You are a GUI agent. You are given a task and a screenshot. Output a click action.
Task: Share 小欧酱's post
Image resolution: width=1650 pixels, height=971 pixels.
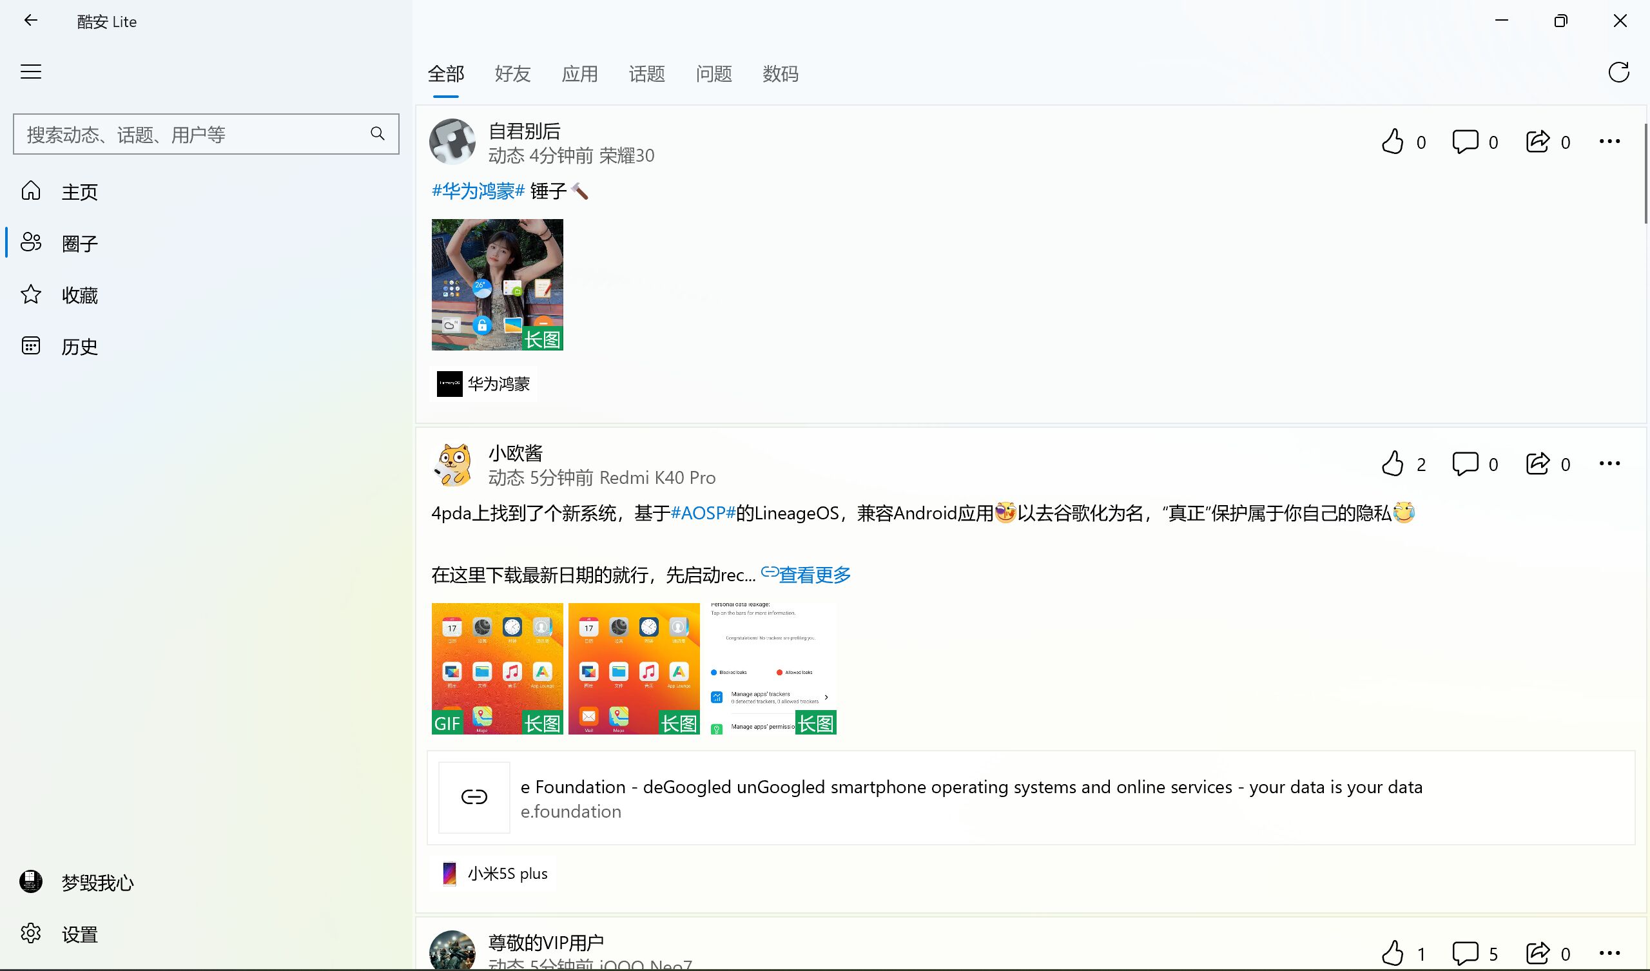point(1548,463)
